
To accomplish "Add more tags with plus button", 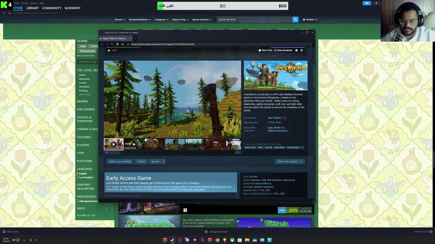I will 302,147.
